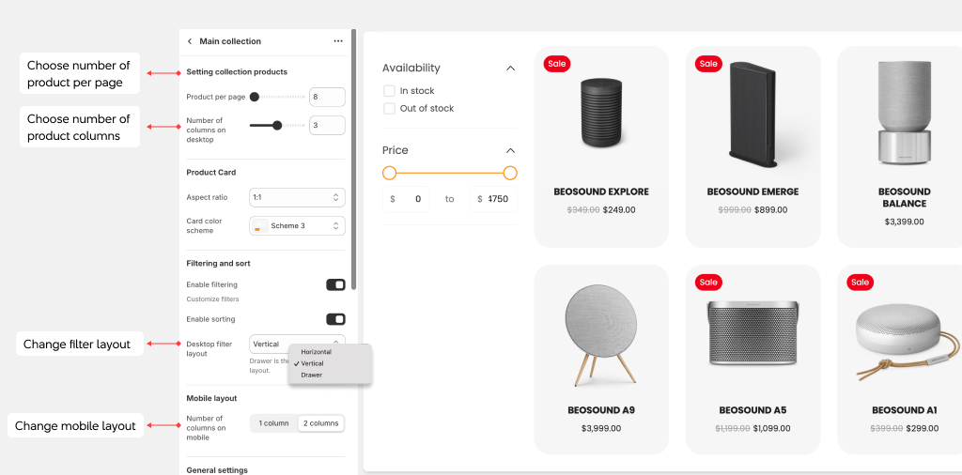Viewport: 962px width, 475px height.
Task: Click the Beosound Balance speaker image
Action: click(905, 113)
